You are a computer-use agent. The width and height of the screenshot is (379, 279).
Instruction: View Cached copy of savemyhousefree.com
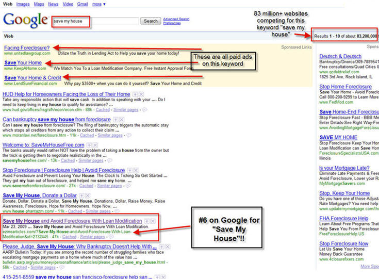point(68,160)
